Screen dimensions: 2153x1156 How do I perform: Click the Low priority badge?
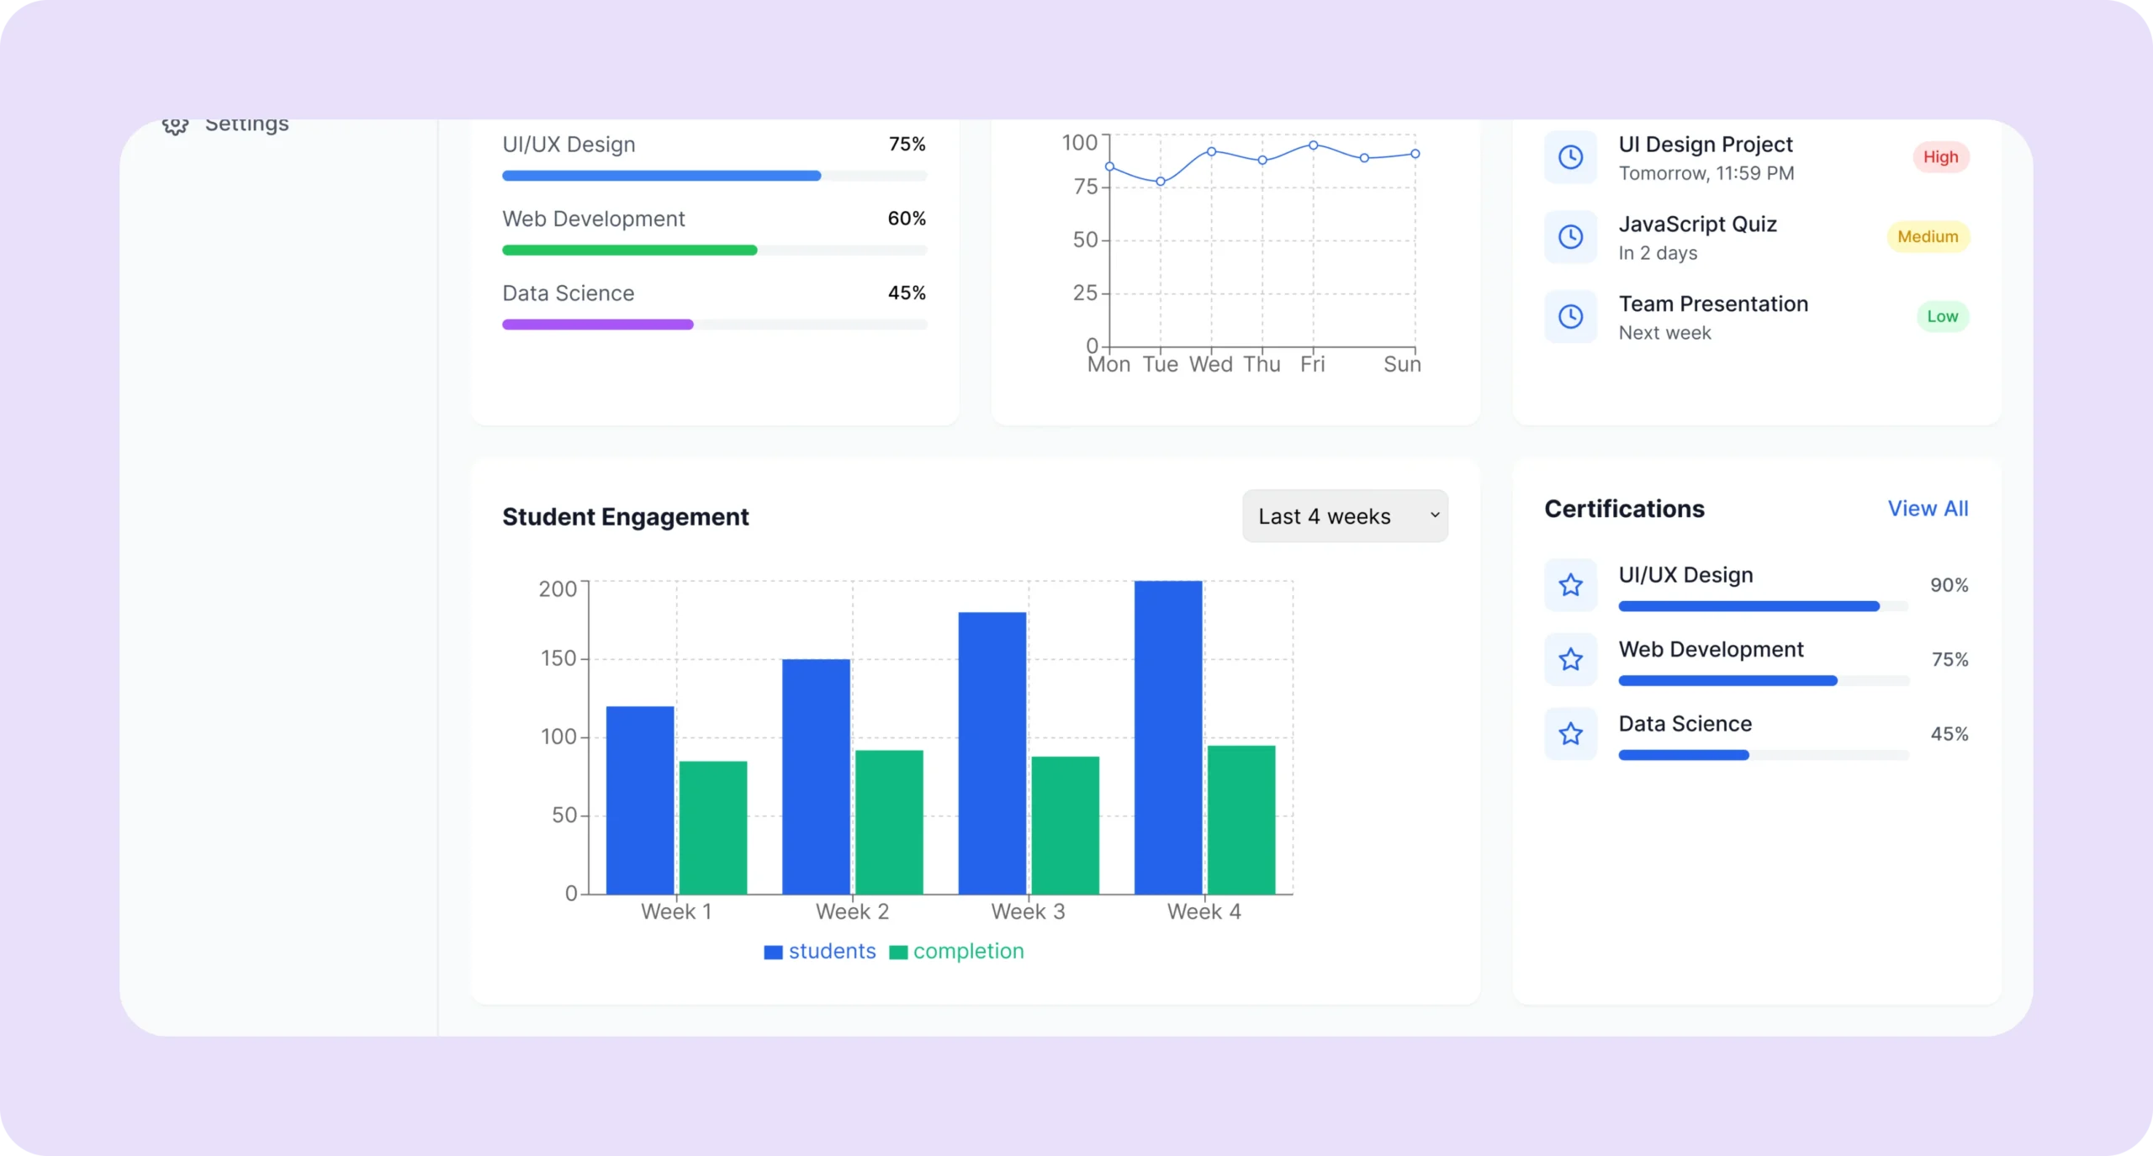[x=1942, y=317]
